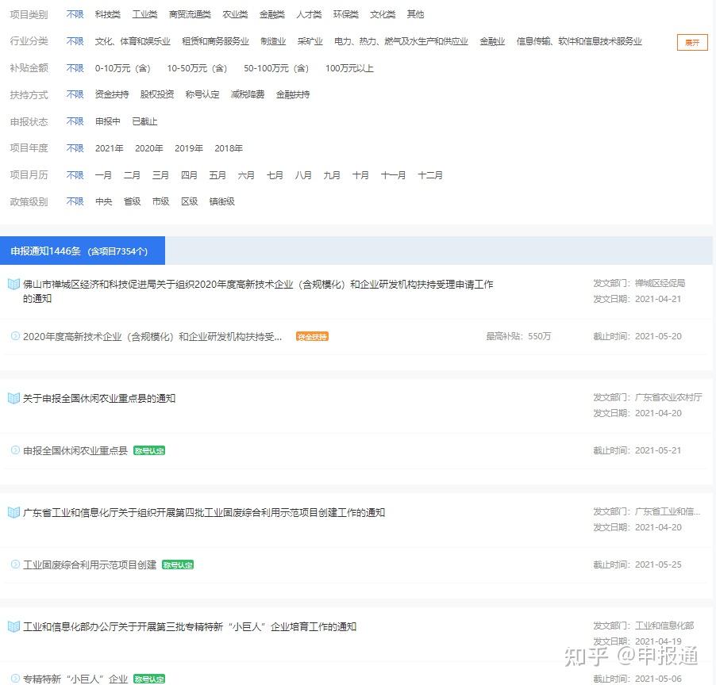Select industry 租赁和商务服务业
This screenshot has width=716, height=685.
216,41
